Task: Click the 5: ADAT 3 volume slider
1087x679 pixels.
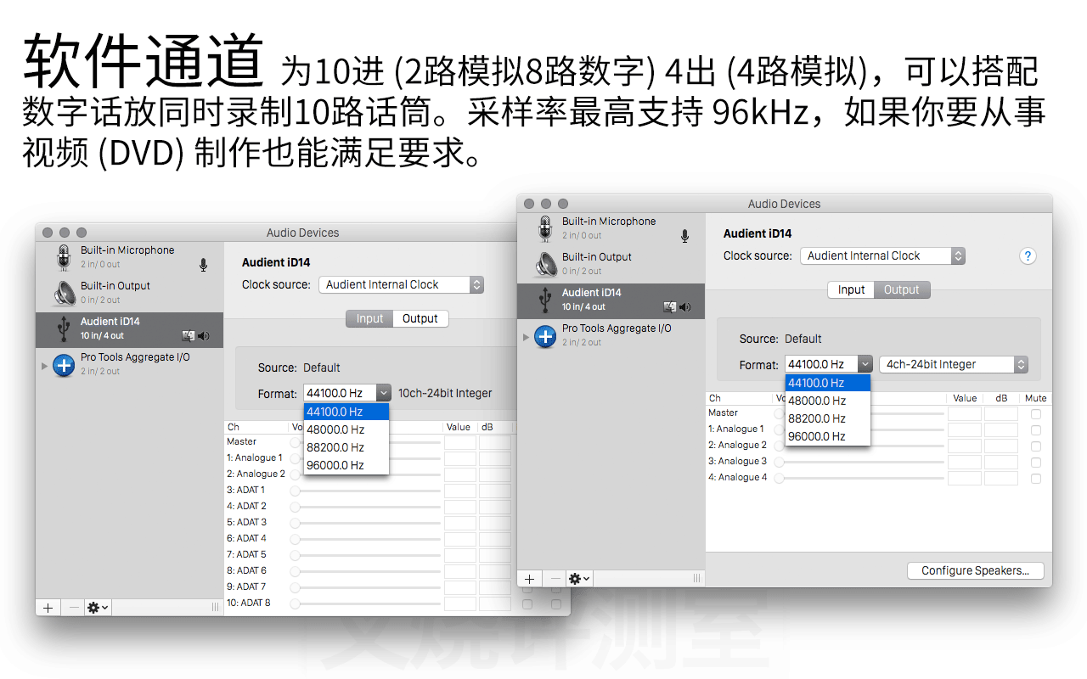Action: (x=365, y=524)
